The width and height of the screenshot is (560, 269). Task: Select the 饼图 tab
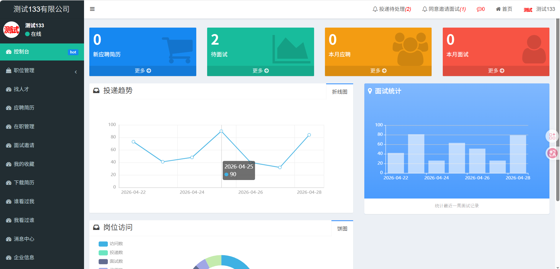point(342,228)
